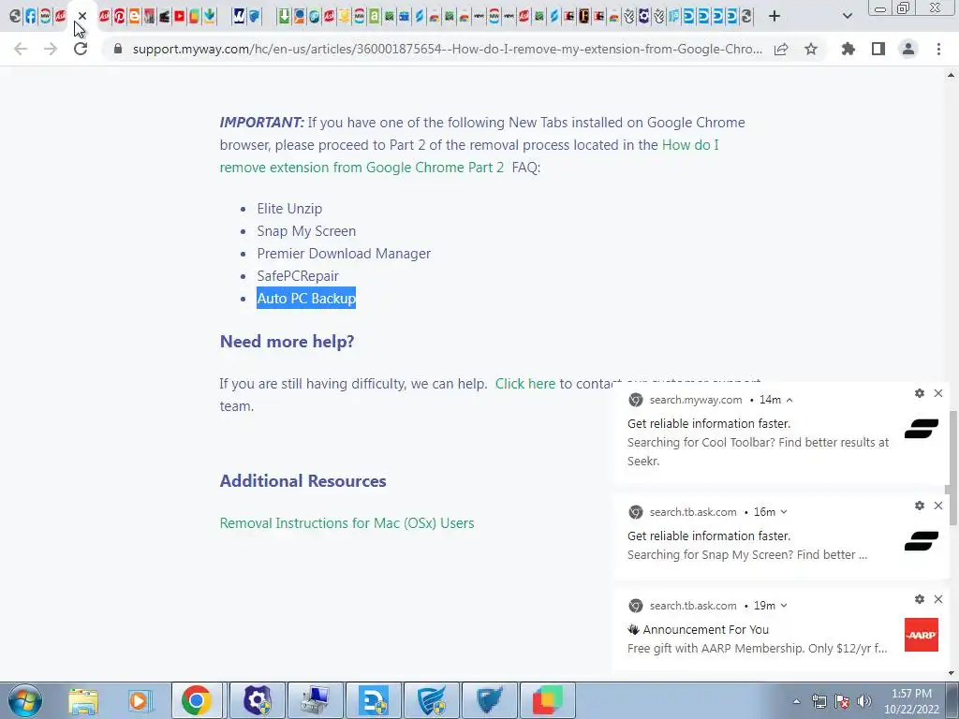959x719 pixels.
Task: Bookmark this page with star
Action: tap(811, 49)
